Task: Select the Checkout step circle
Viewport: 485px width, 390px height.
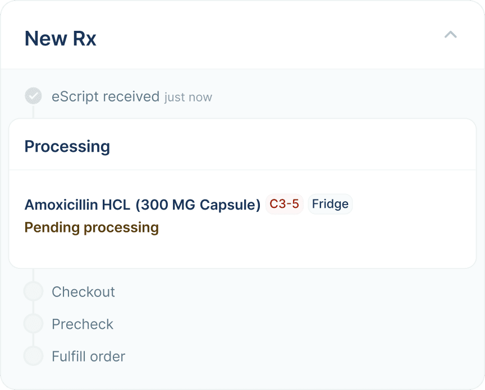Action: [34, 291]
